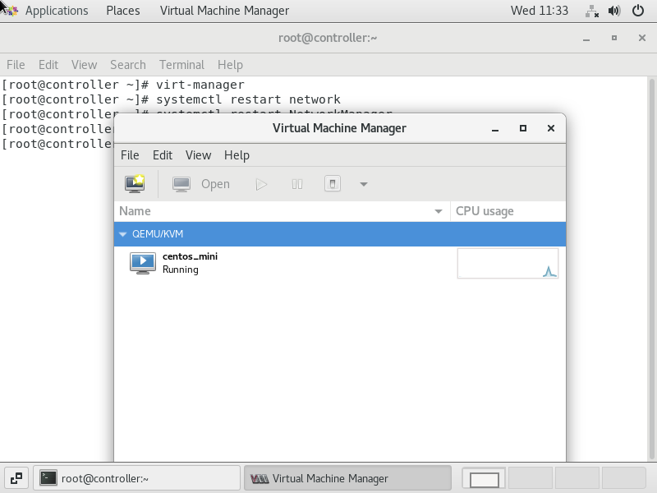Close the Virtual Machine Manager window
The width and height of the screenshot is (657, 493).
click(x=551, y=128)
